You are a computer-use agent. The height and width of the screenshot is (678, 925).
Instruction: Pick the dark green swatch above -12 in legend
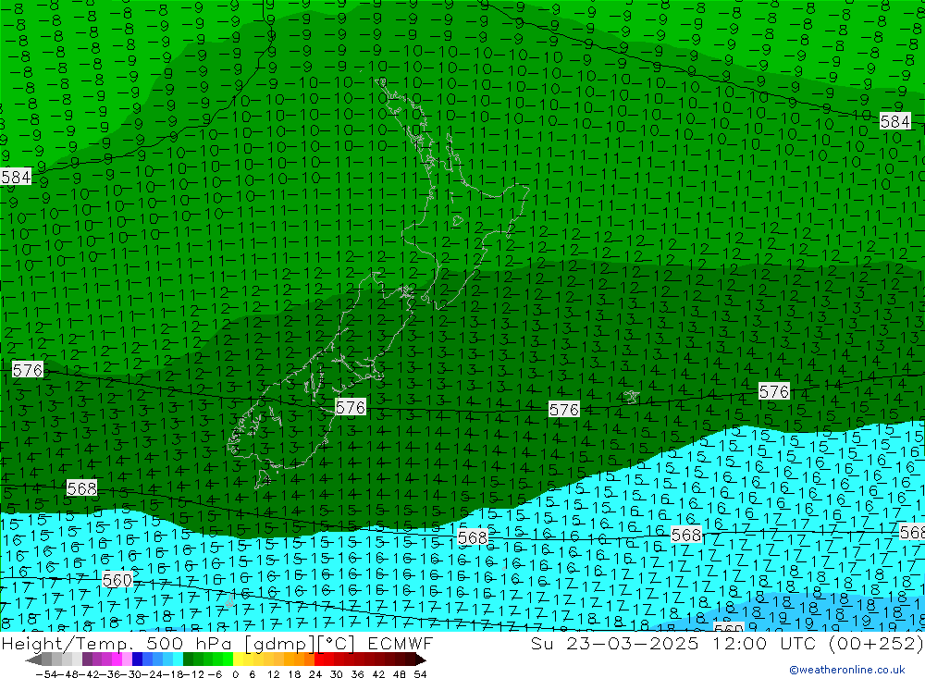pos(188,660)
